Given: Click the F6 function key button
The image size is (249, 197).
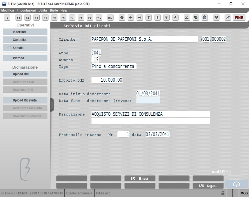Looking at the screenshot, I should 63,18.
